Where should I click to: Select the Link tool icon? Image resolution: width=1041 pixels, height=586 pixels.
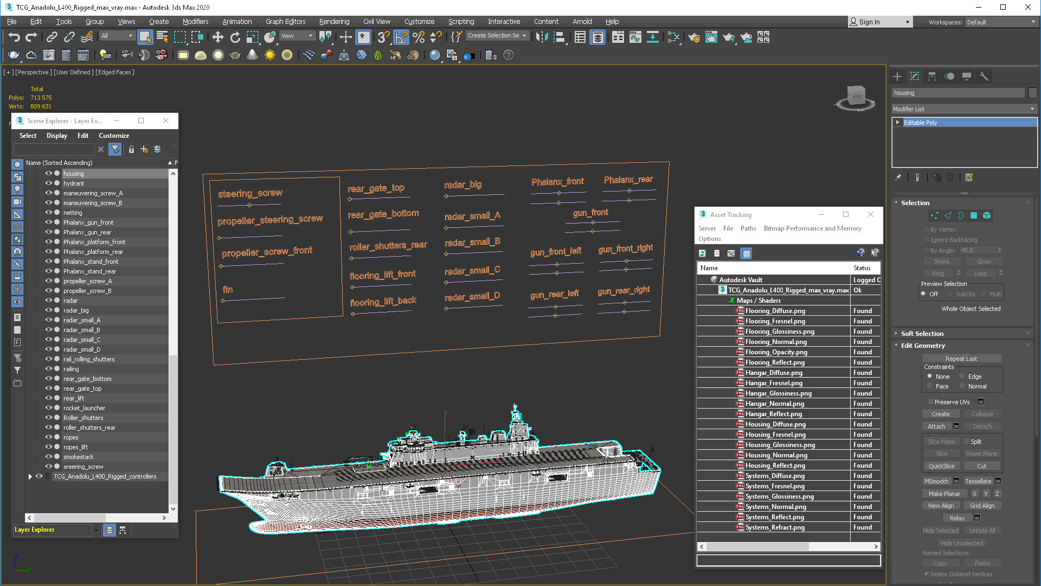point(52,37)
